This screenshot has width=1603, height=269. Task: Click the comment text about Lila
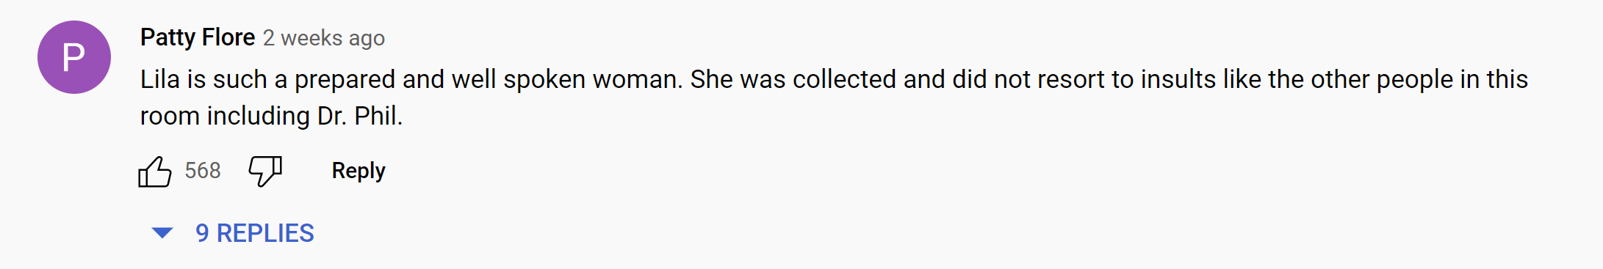tap(834, 97)
